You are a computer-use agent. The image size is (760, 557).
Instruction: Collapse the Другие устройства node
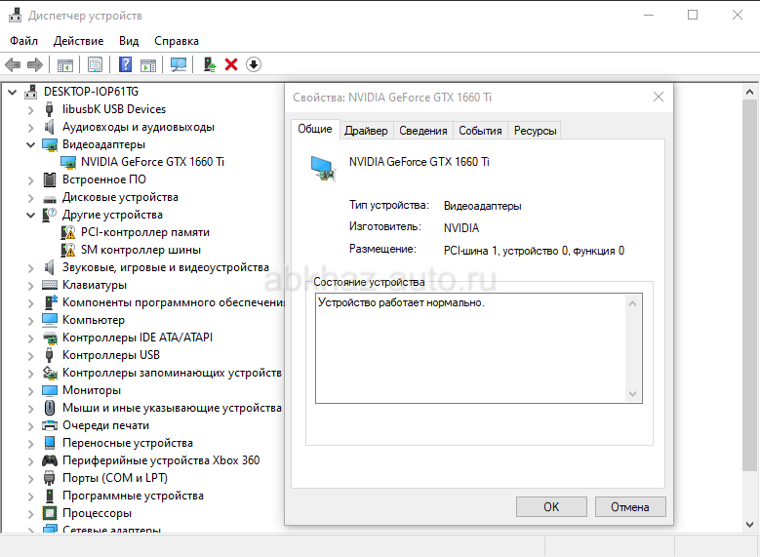click(x=31, y=215)
